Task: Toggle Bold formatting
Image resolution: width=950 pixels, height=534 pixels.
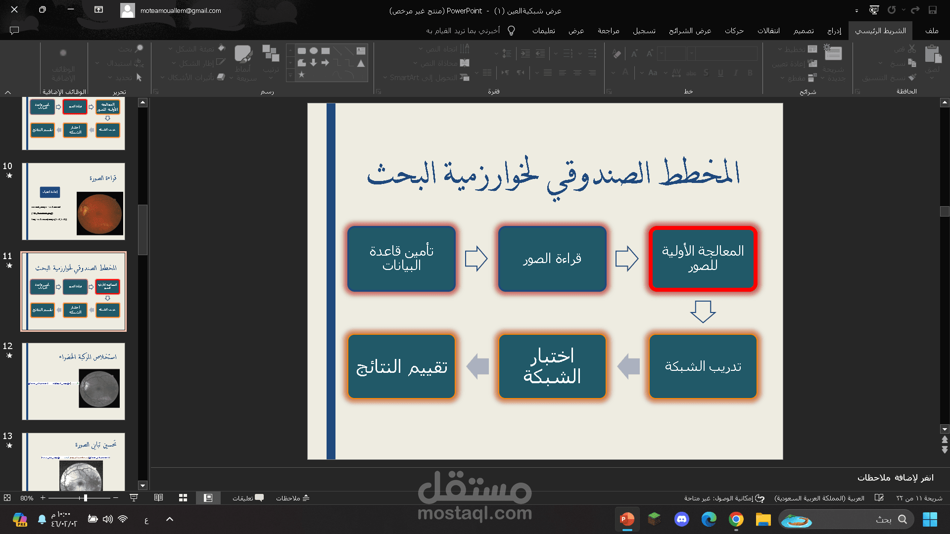Action: pyautogui.click(x=750, y=73)
